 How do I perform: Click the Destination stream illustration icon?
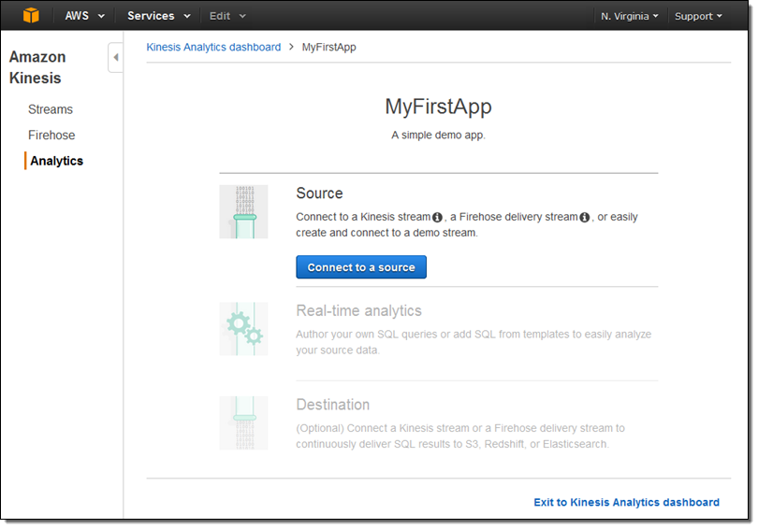coord(243,422)
